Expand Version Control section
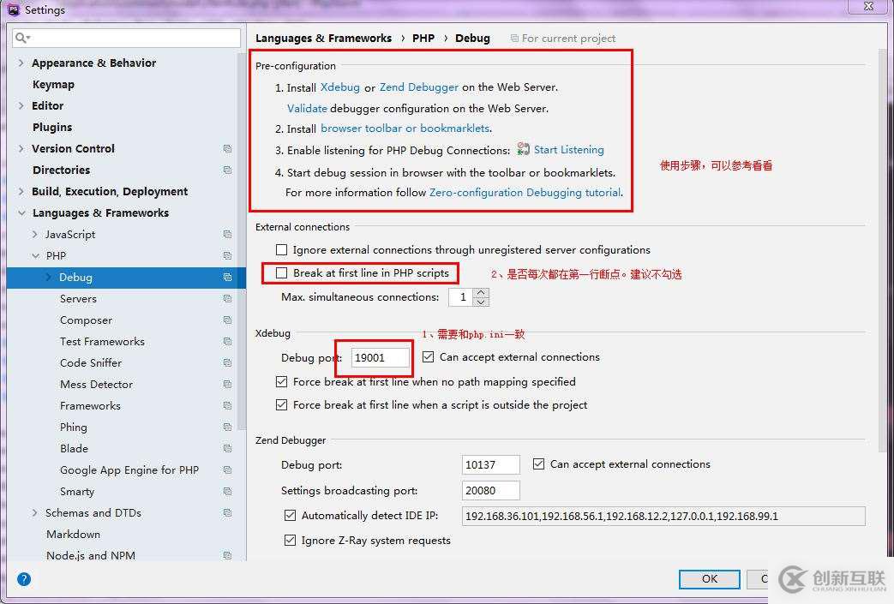The image size is (894, 604). click(21, 149)
